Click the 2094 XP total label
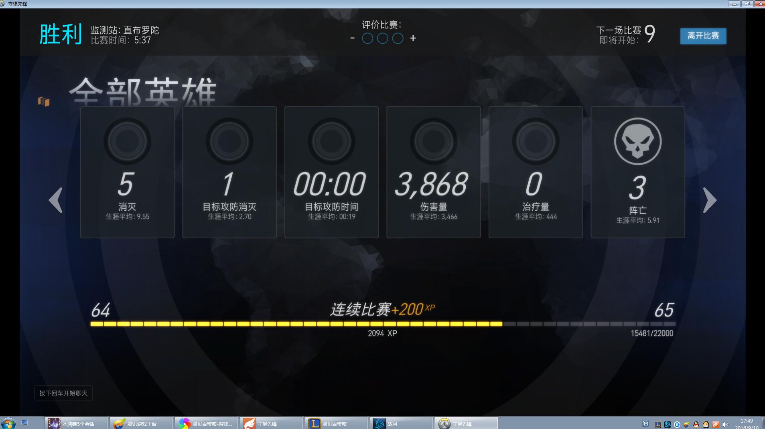This screenshot has width=765, height=429. pyautogui.click(x=383, y=333)
